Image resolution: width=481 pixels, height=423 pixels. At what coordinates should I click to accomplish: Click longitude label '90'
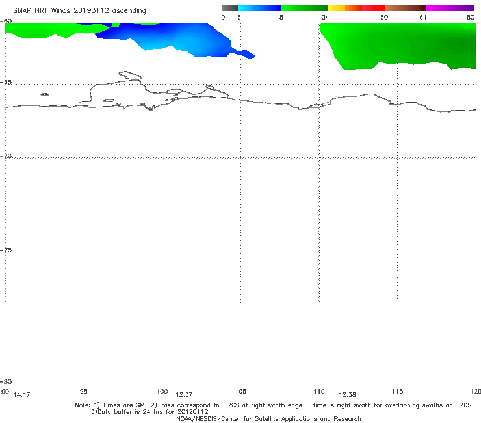click(x=5, y=391)
